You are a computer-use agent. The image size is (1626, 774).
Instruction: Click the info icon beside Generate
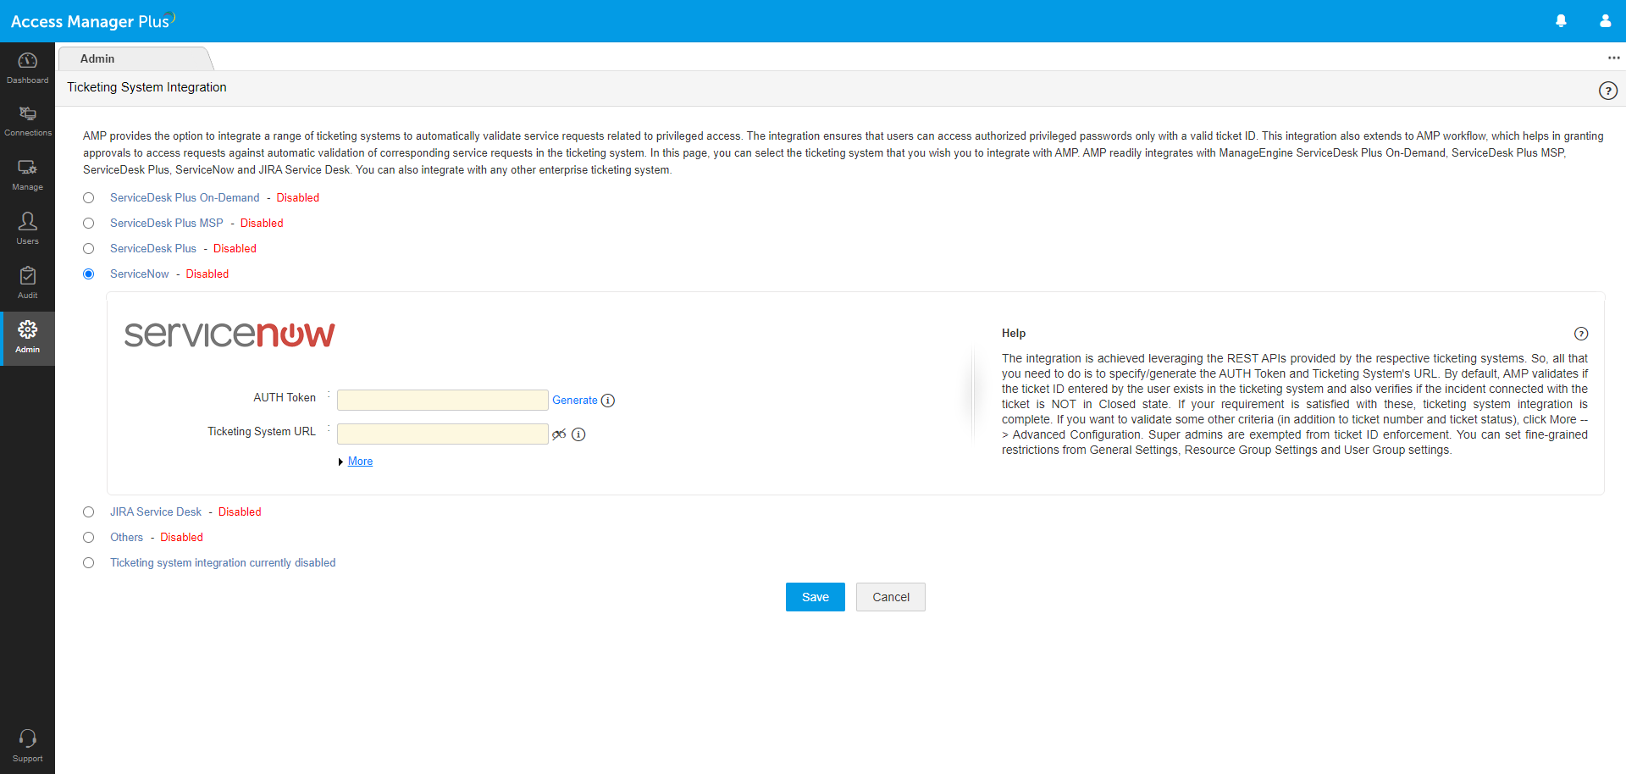point(608,401)
